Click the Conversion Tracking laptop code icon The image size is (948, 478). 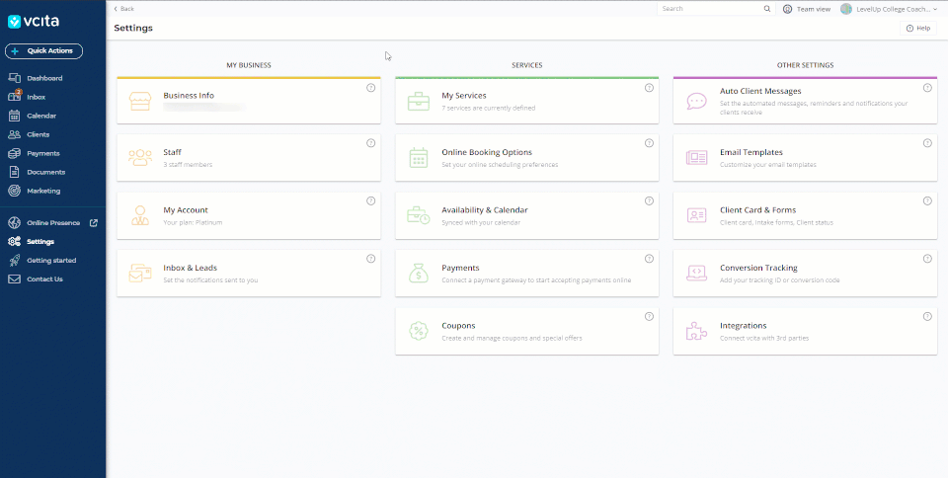click(696, 274)
